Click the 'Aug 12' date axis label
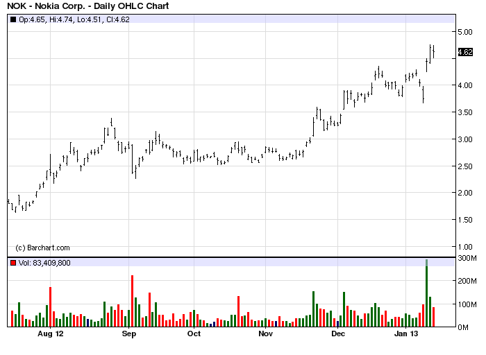 click(x=51, y=334)
